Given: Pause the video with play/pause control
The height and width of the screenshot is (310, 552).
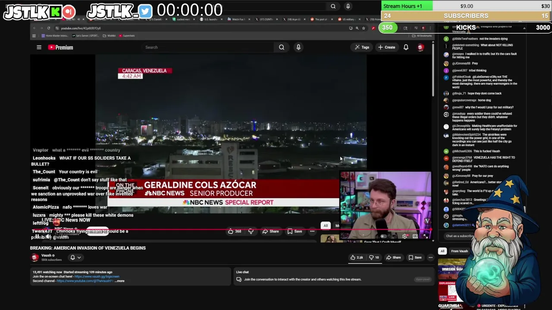Looking at the screenshot, I should point(37,236).
